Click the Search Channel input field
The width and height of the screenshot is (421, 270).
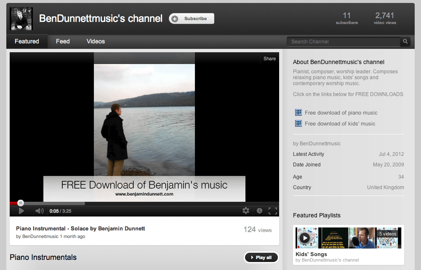pyautogui.click(x=344, y=42)
